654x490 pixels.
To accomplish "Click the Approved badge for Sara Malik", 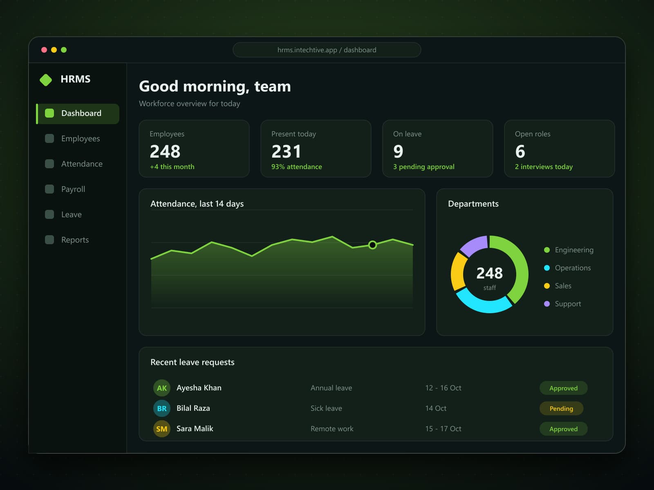I will coord(563,429).
